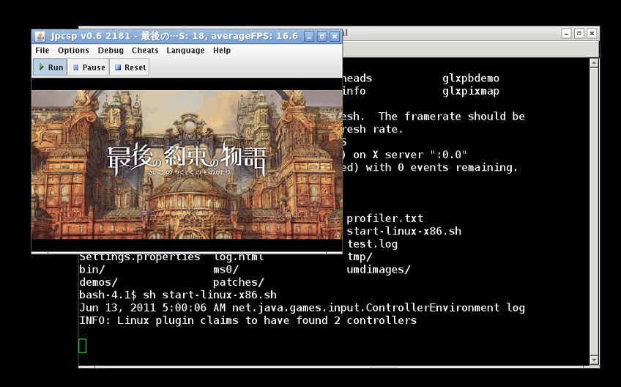Maximize the Jpcsp window
621x387 pixels.
pyautogui.click(x=322, y=37)
